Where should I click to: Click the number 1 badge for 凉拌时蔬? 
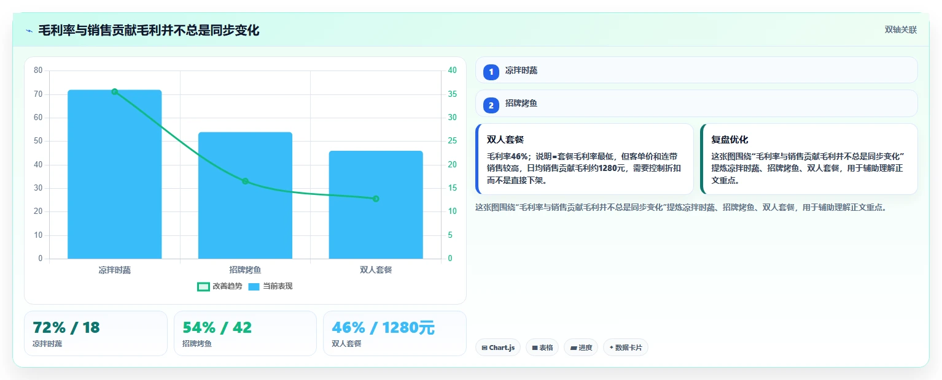pyautogui.click(x=491, y=72)
